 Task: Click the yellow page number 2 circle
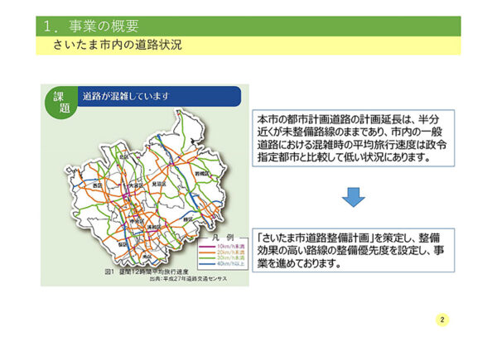[x=442, y=320]
